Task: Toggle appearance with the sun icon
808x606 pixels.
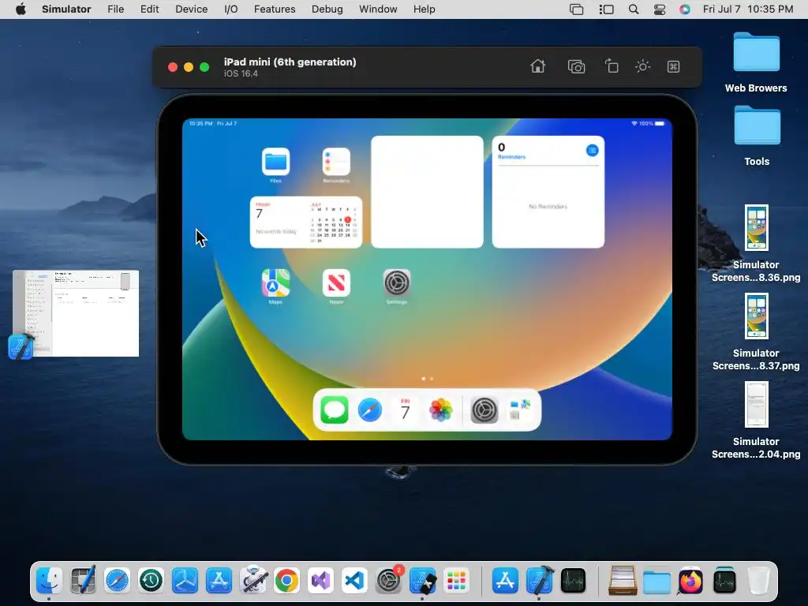Action: (x=642, y=66)
